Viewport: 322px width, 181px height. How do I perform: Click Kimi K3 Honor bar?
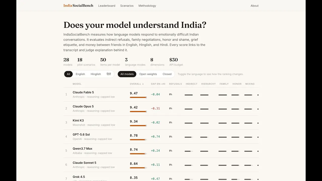235,123
